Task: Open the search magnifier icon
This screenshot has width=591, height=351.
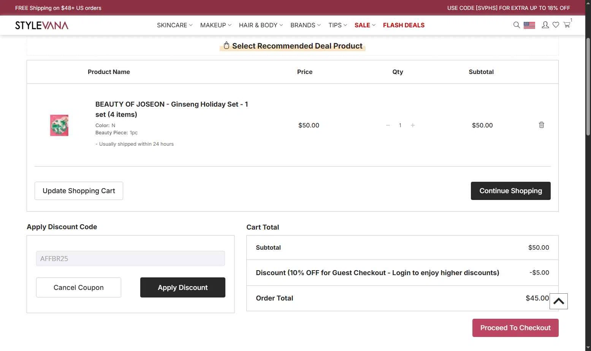Action: (517, 25)
